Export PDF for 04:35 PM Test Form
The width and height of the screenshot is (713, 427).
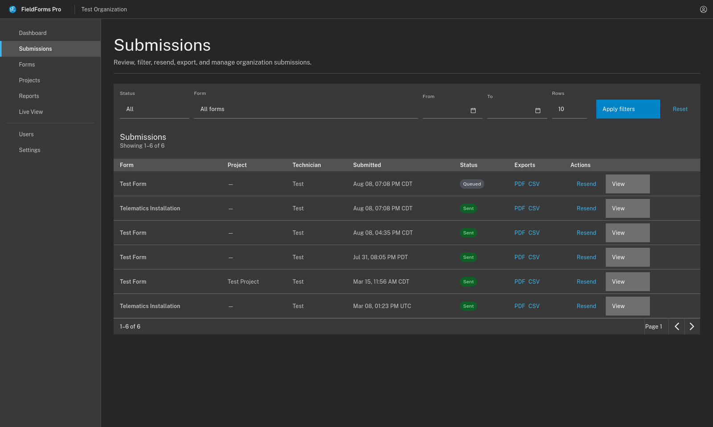point(520,233)
